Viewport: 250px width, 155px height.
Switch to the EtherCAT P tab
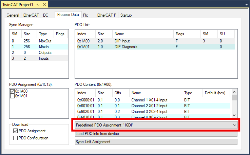tap(107, 15)
